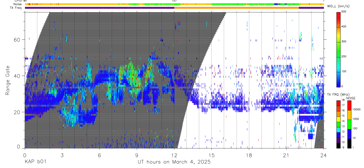Click the '500' value on the width color bar
Viewport: 364px width, 168px height.
coord(344,12)
